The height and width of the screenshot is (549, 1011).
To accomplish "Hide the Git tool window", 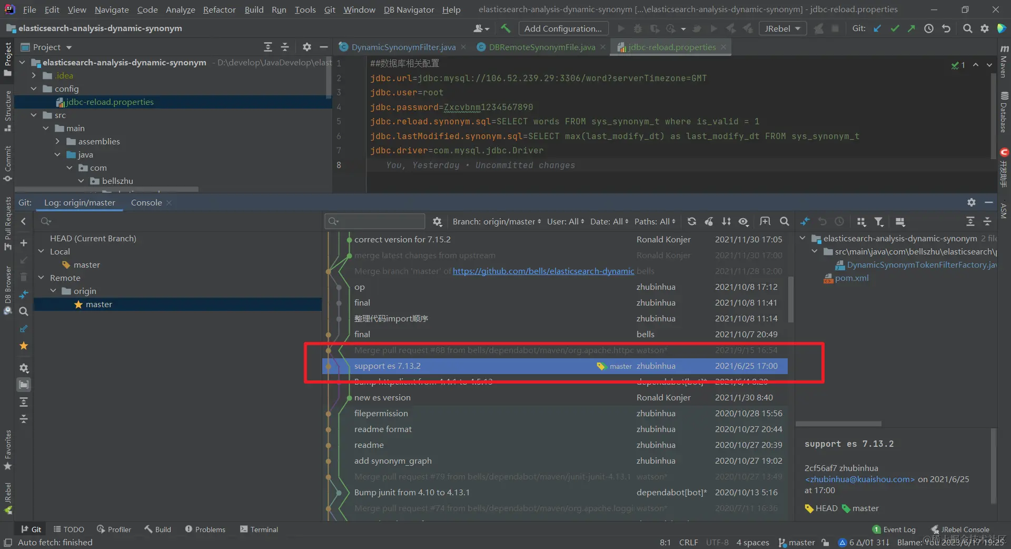I will [x=989, y=202].
